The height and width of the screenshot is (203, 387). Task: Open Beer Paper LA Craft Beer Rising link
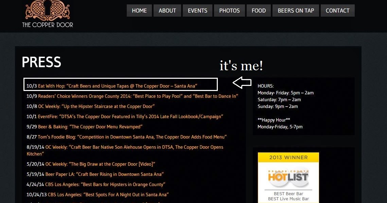104,174
